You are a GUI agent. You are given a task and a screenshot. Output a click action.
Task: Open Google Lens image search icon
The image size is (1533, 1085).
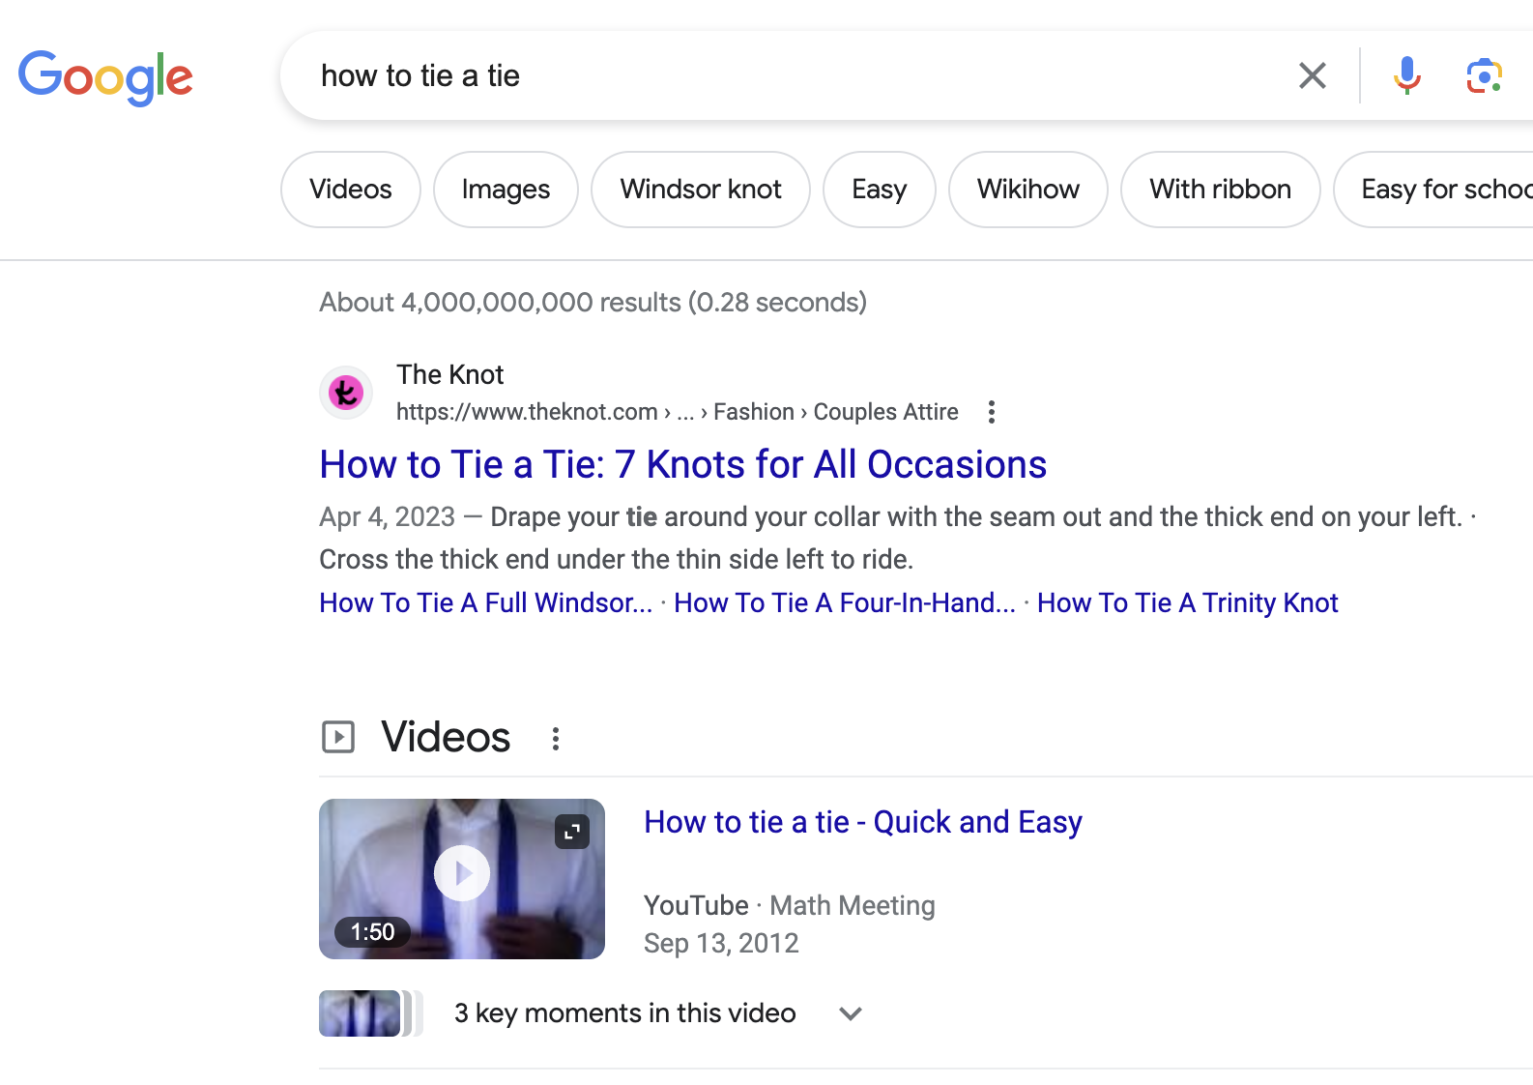pyautogui.click(x=1483, y=75)
